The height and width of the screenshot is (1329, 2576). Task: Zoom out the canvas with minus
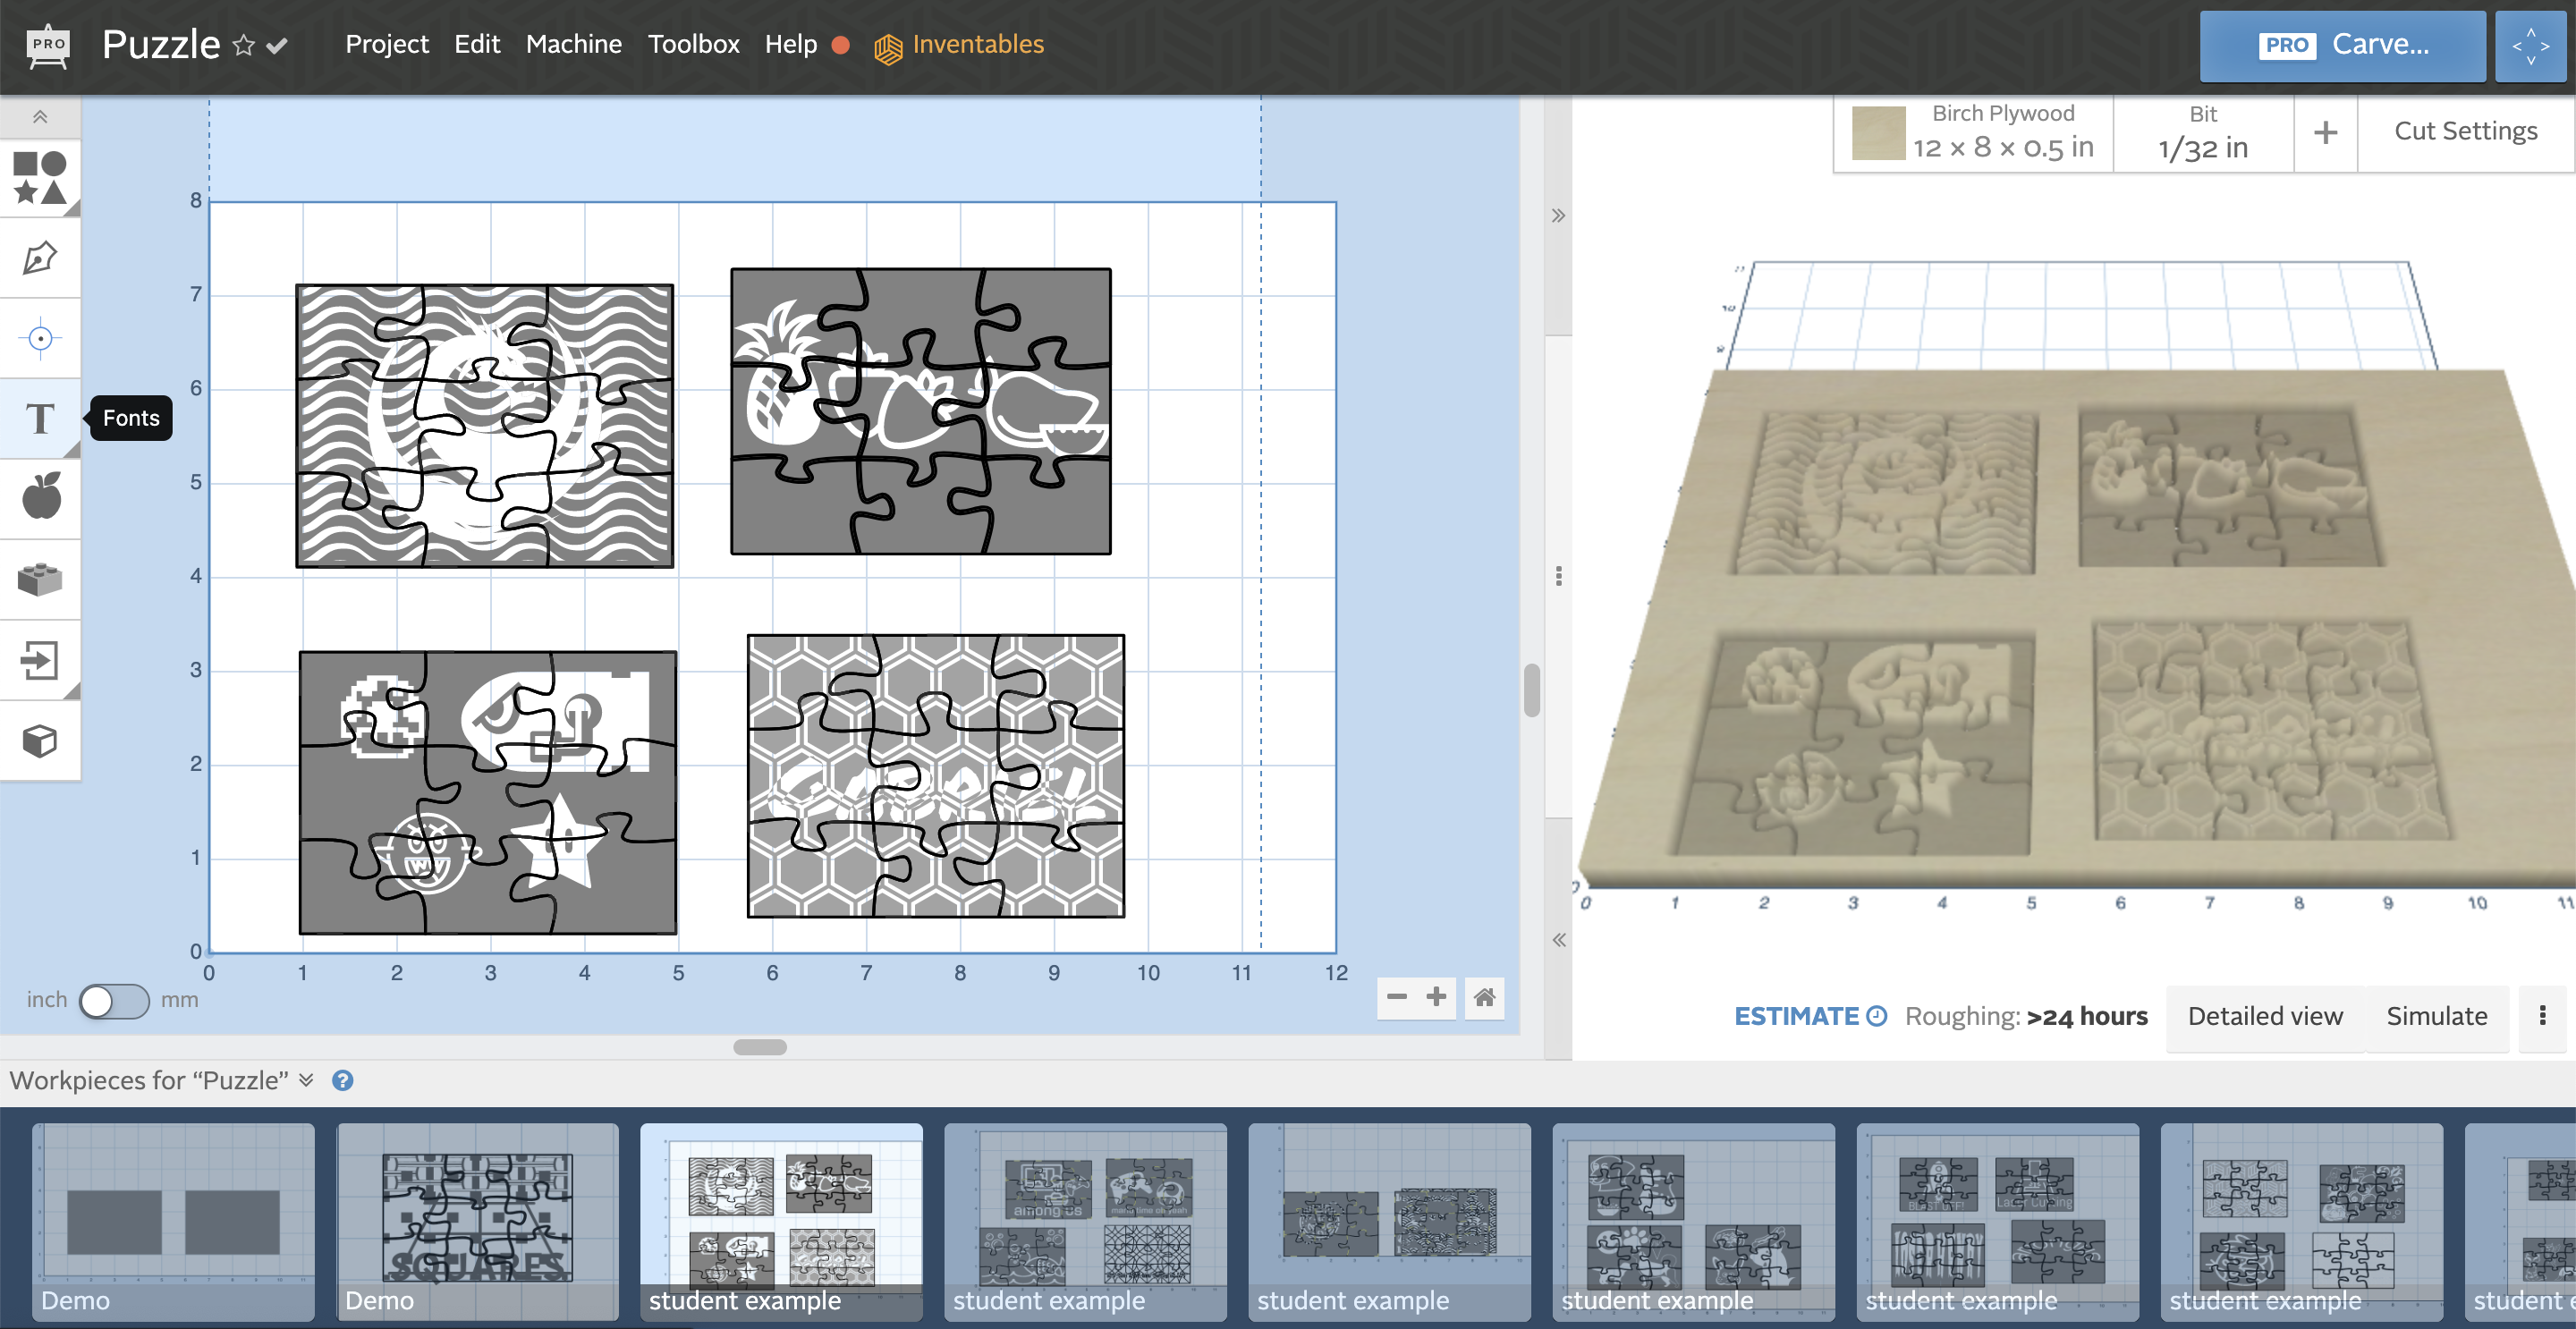coord(1397,997)
